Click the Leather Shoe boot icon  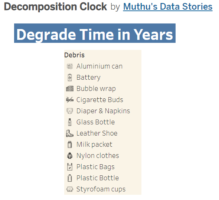(70, 133)
